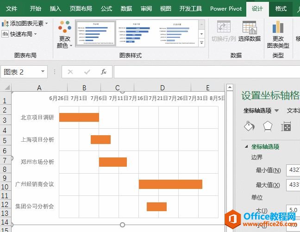This screenshot has height=232, width=300.
Task: Click the 更改图表类型 icon
Action: (x=278, y=27)
